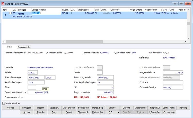Click the Referência value 12457888888
Image resolution: width=193 pixels, height=118 pixels.
point(169,57)
